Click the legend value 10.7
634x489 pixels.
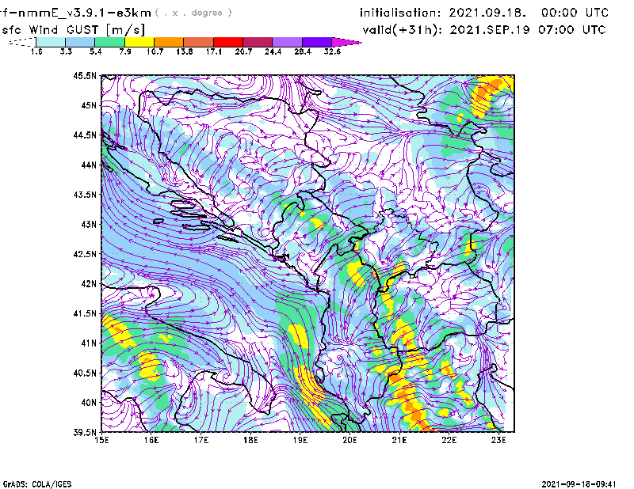[155, 51]
